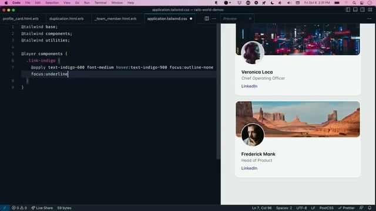Open the Go menu
The image size is (376, 211).
point(77,2)
